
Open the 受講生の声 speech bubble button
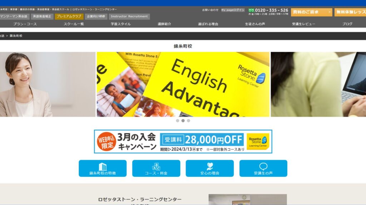263,168
